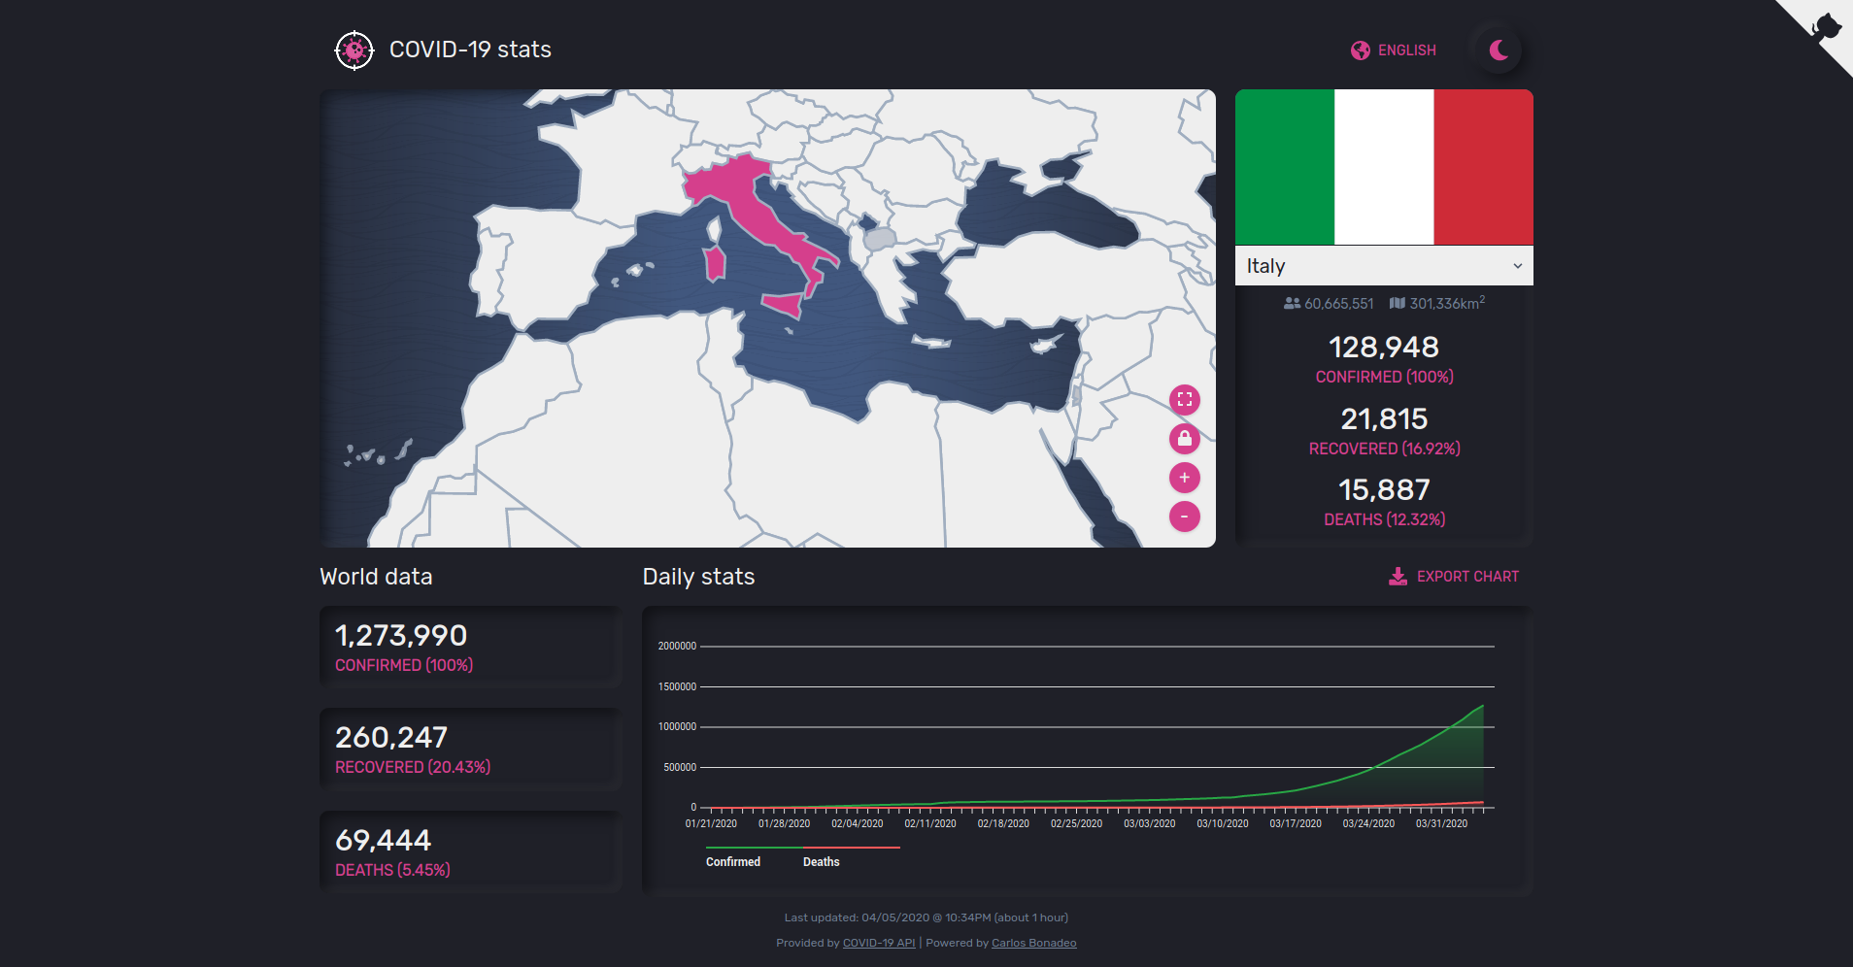Switch language via ENGLISH button
The height and width of the screenshot is (967, 1853).
click(1395, 50)
